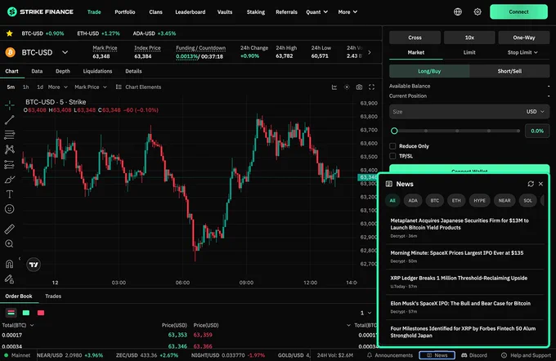The image size is (556, 361).
Task: Open the More timeframes dropdown
Action: pyautogui.click(x=57, y=87)
